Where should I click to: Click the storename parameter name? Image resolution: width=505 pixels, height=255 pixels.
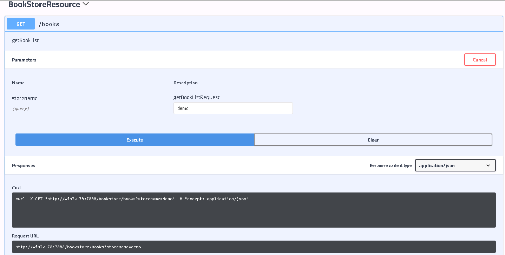coord(25,98)
